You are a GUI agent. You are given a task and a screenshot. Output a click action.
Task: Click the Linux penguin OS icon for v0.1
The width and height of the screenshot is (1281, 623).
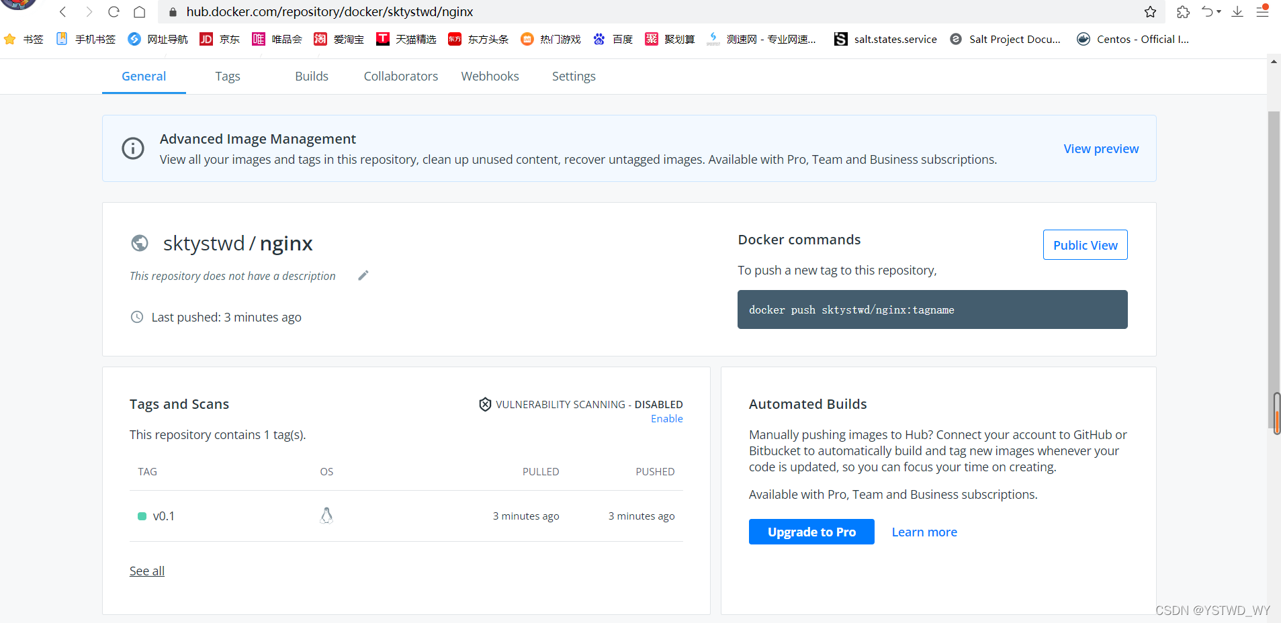click(x=326, y=516)
